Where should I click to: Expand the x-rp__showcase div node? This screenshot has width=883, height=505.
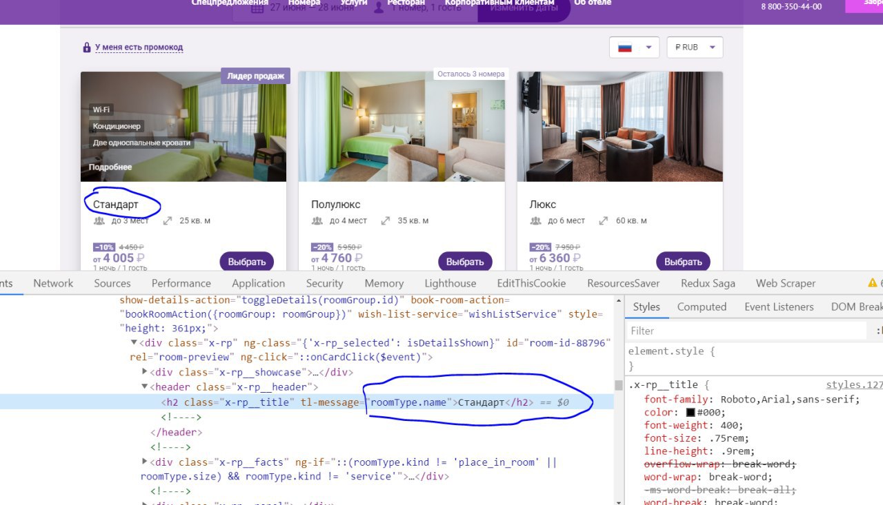pyautogui.click(x=145, y=372)
